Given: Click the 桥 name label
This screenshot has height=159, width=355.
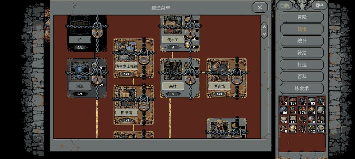Looking at the screenshot, I should click(80, 40).
